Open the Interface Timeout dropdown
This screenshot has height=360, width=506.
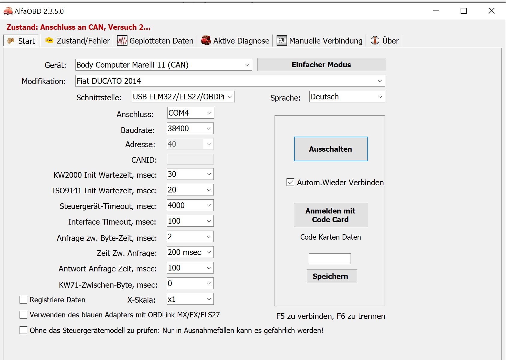click(x=190, y=221)
